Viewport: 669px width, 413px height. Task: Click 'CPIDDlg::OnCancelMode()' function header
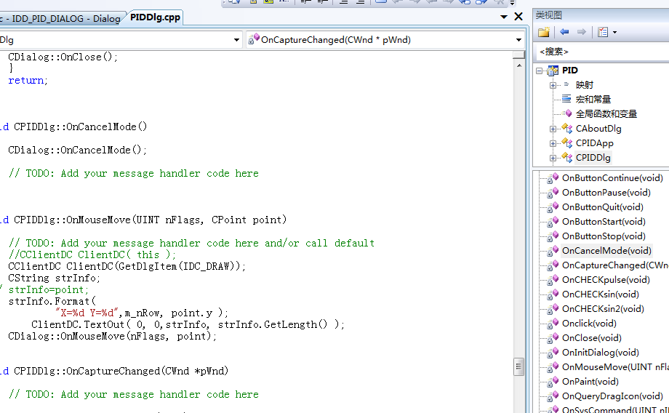pyautogui.click(x=80, y=127)
